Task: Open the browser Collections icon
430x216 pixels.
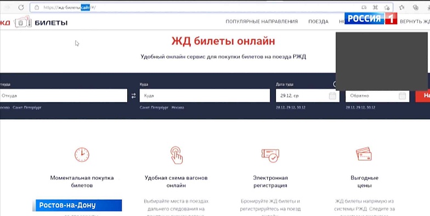Action: (x=416, y=8)
